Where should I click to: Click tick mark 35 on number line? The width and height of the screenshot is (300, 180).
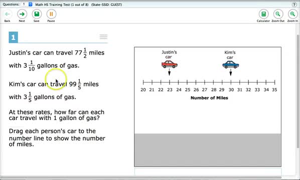[x=275, y=82]
